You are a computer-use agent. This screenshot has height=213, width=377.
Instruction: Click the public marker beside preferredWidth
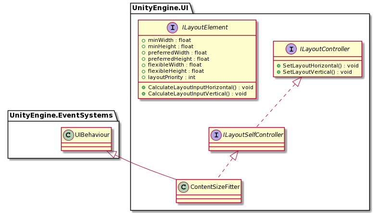pyautogui.click(x=143, y=53)
